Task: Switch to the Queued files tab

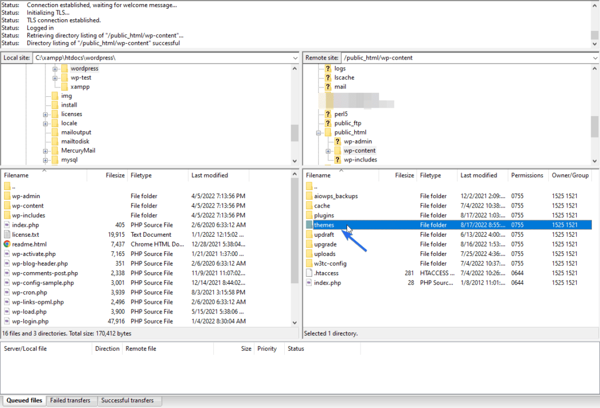Action: pos(24,400)
